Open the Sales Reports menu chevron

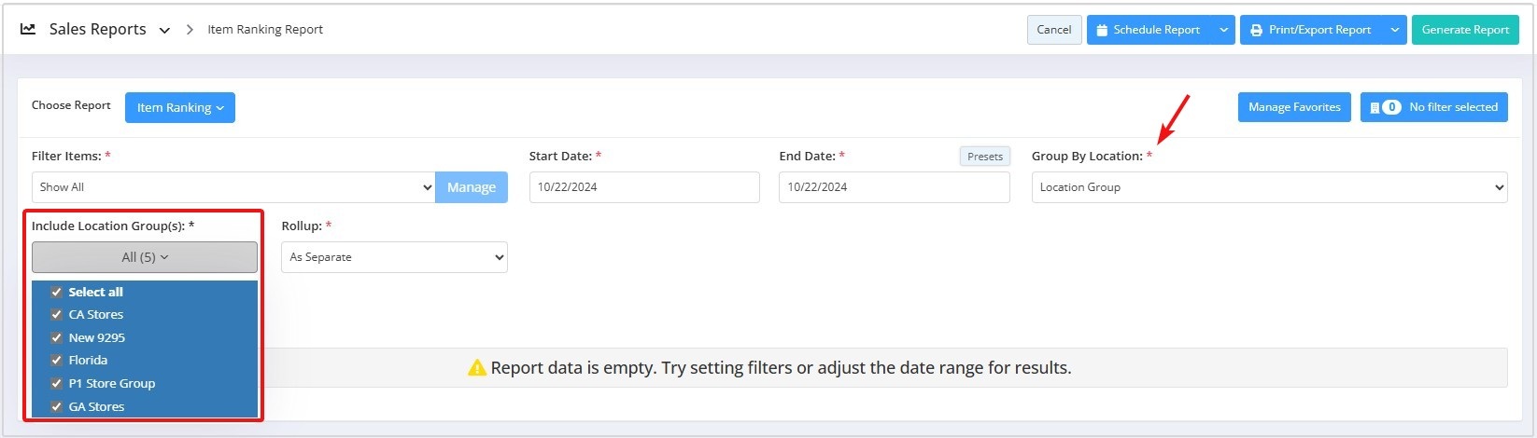pos(164,30)
